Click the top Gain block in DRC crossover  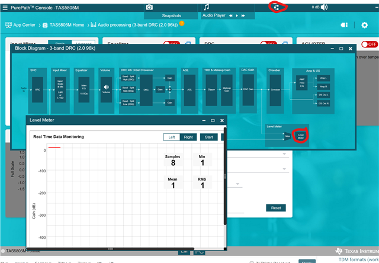click(170, 78)
